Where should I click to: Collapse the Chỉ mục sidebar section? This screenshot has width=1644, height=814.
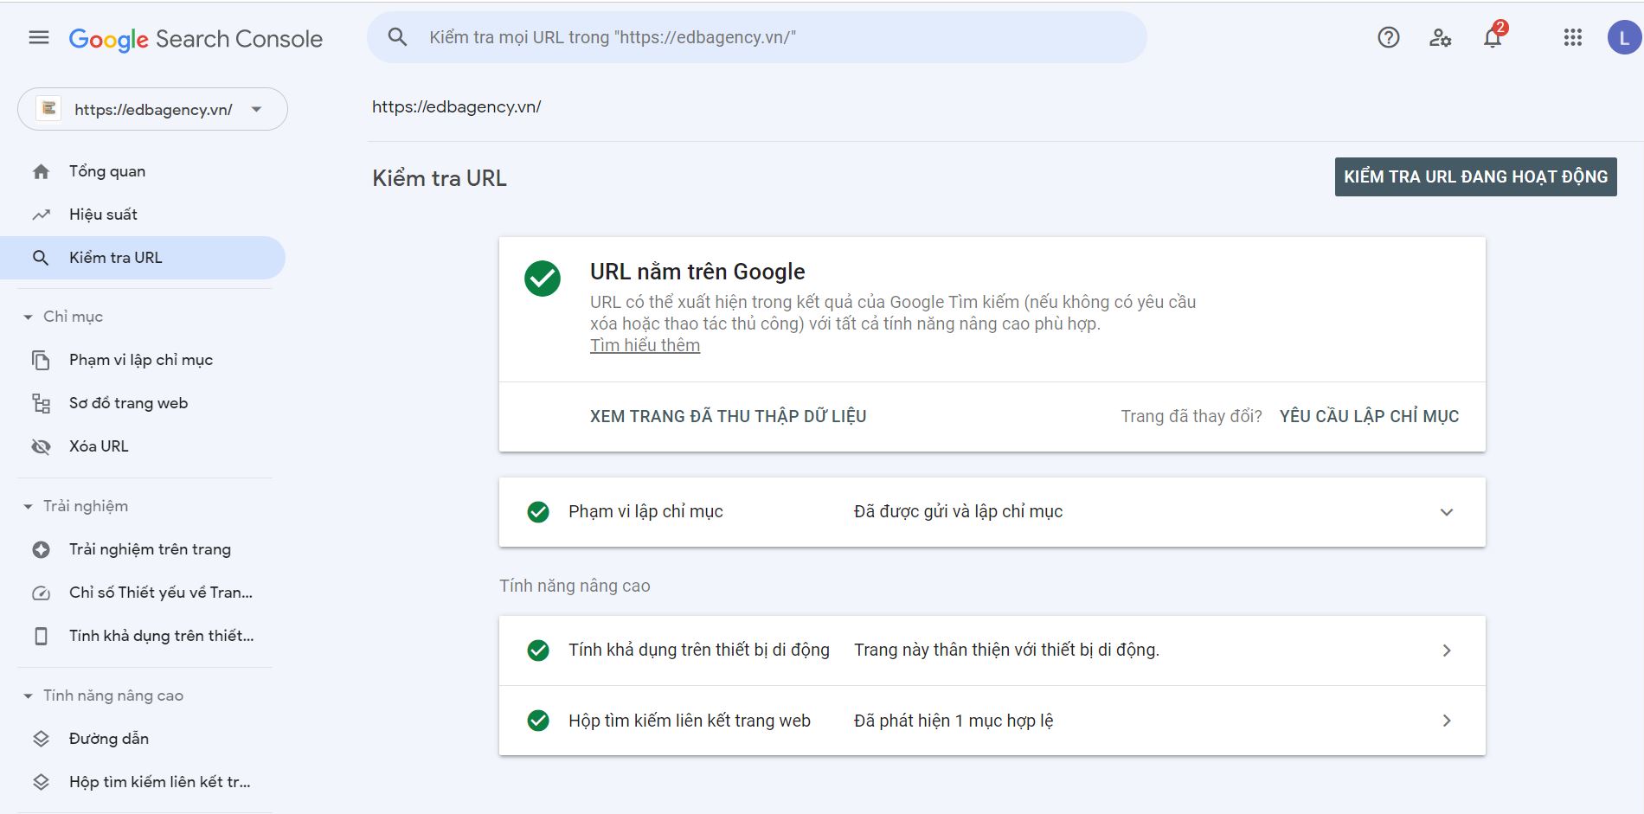29,316
